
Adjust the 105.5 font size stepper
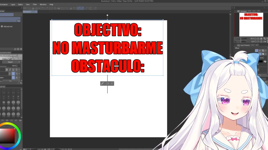tap(16, 66)
